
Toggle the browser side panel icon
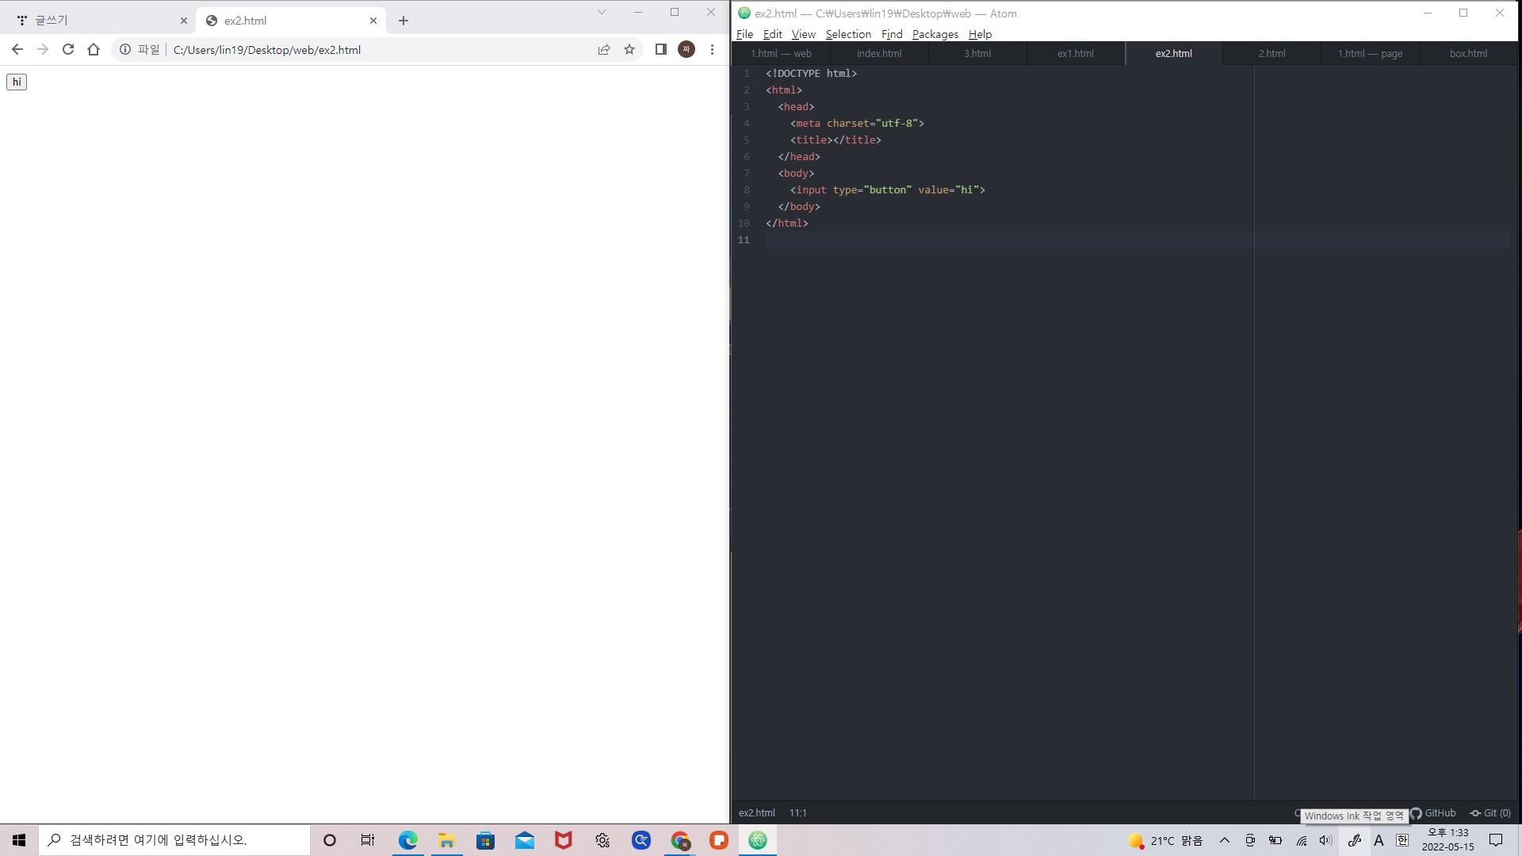[660, 49]
